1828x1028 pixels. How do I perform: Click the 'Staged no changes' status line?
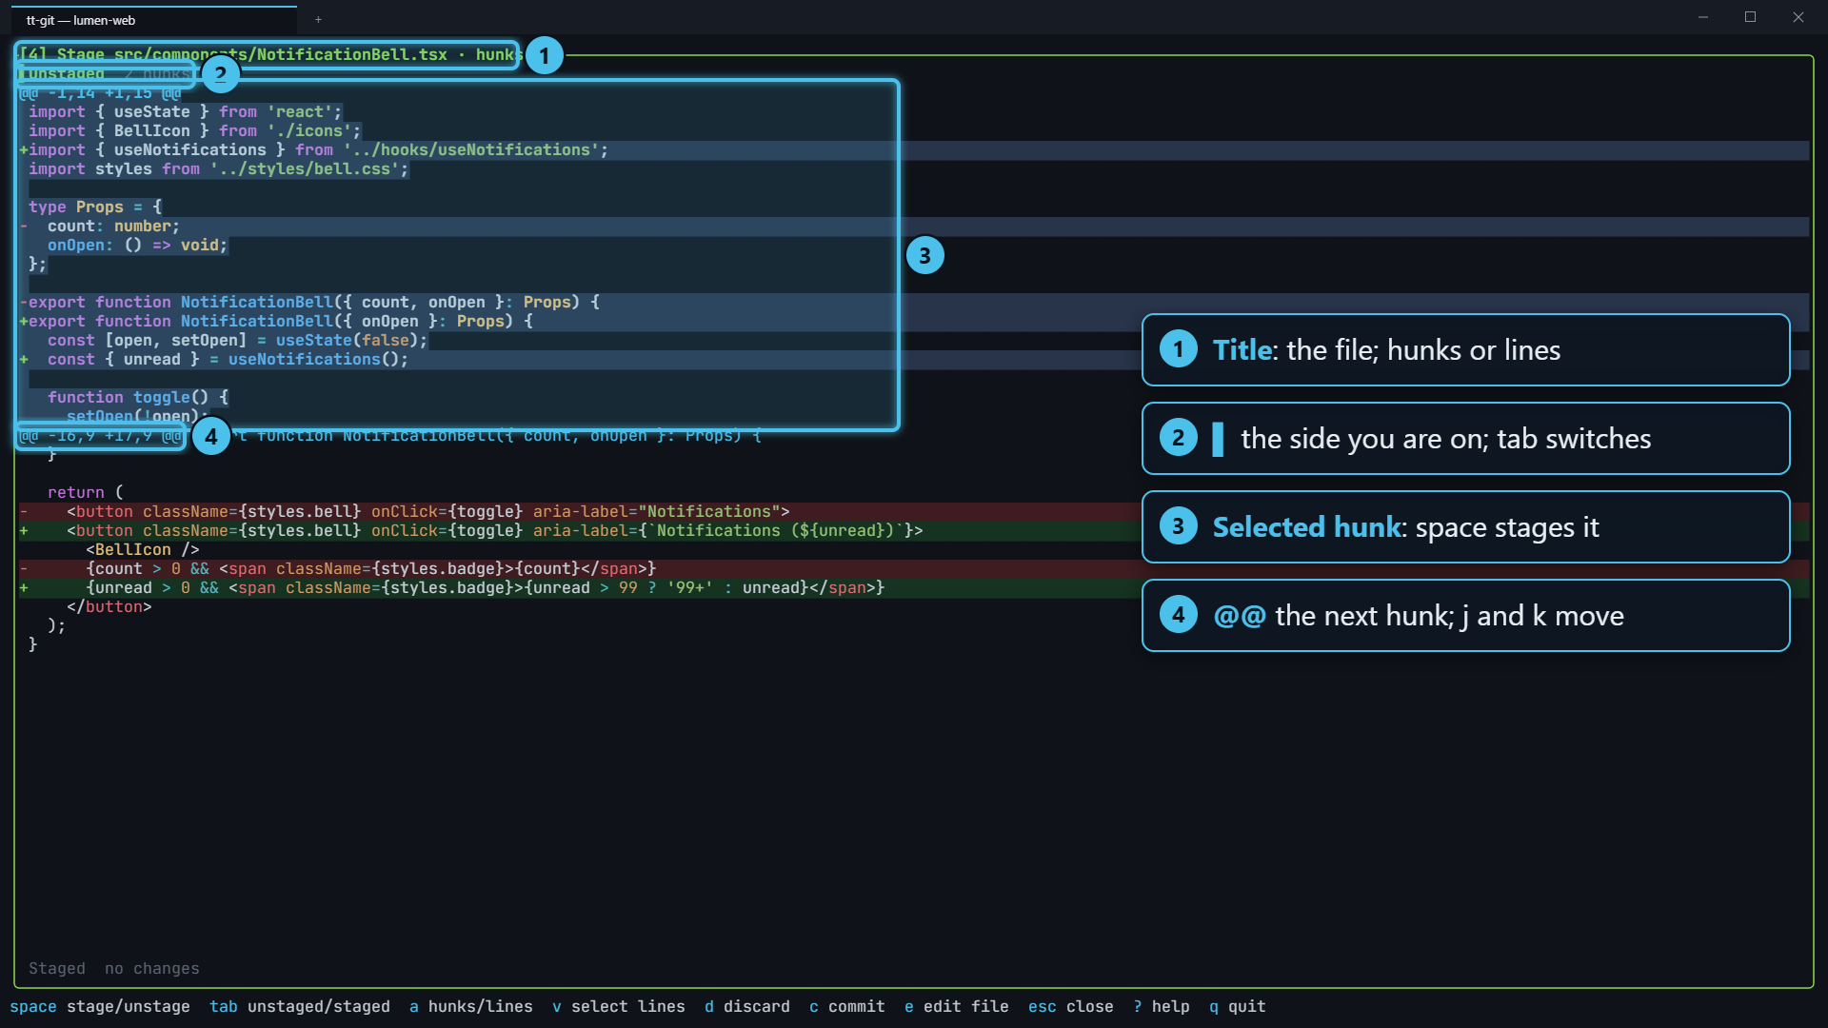114,968
